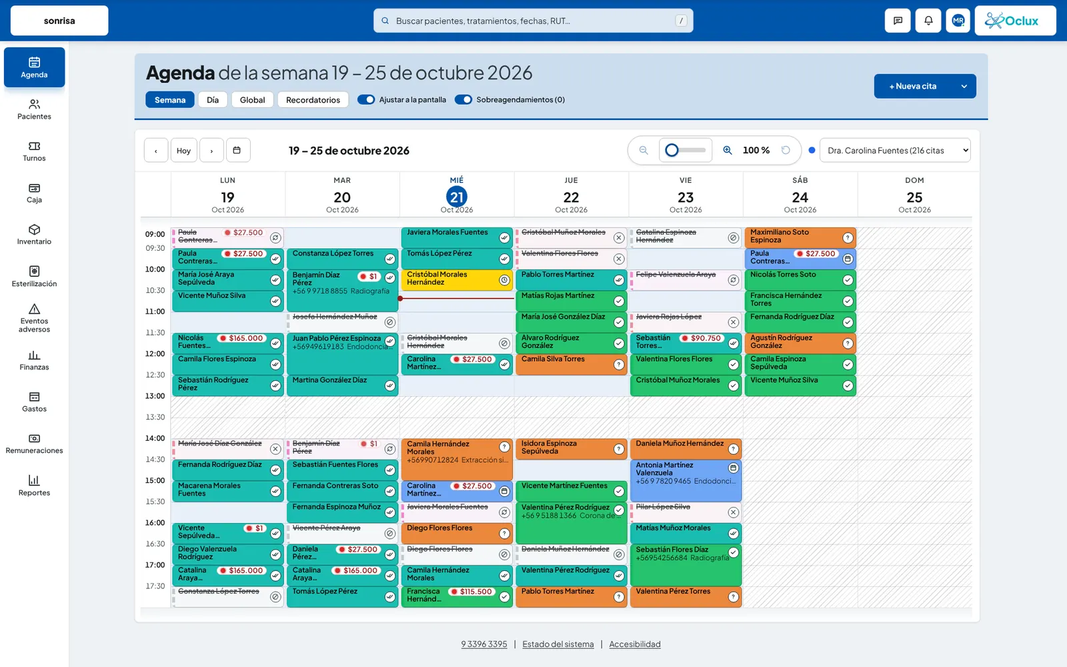Jump to today with the Hoy button

pyautogui.click(x=183, y=151)
